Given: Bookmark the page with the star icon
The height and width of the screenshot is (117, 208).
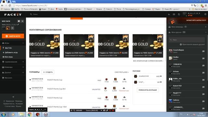Looking at the screenshot, I should tap(198, 6).
